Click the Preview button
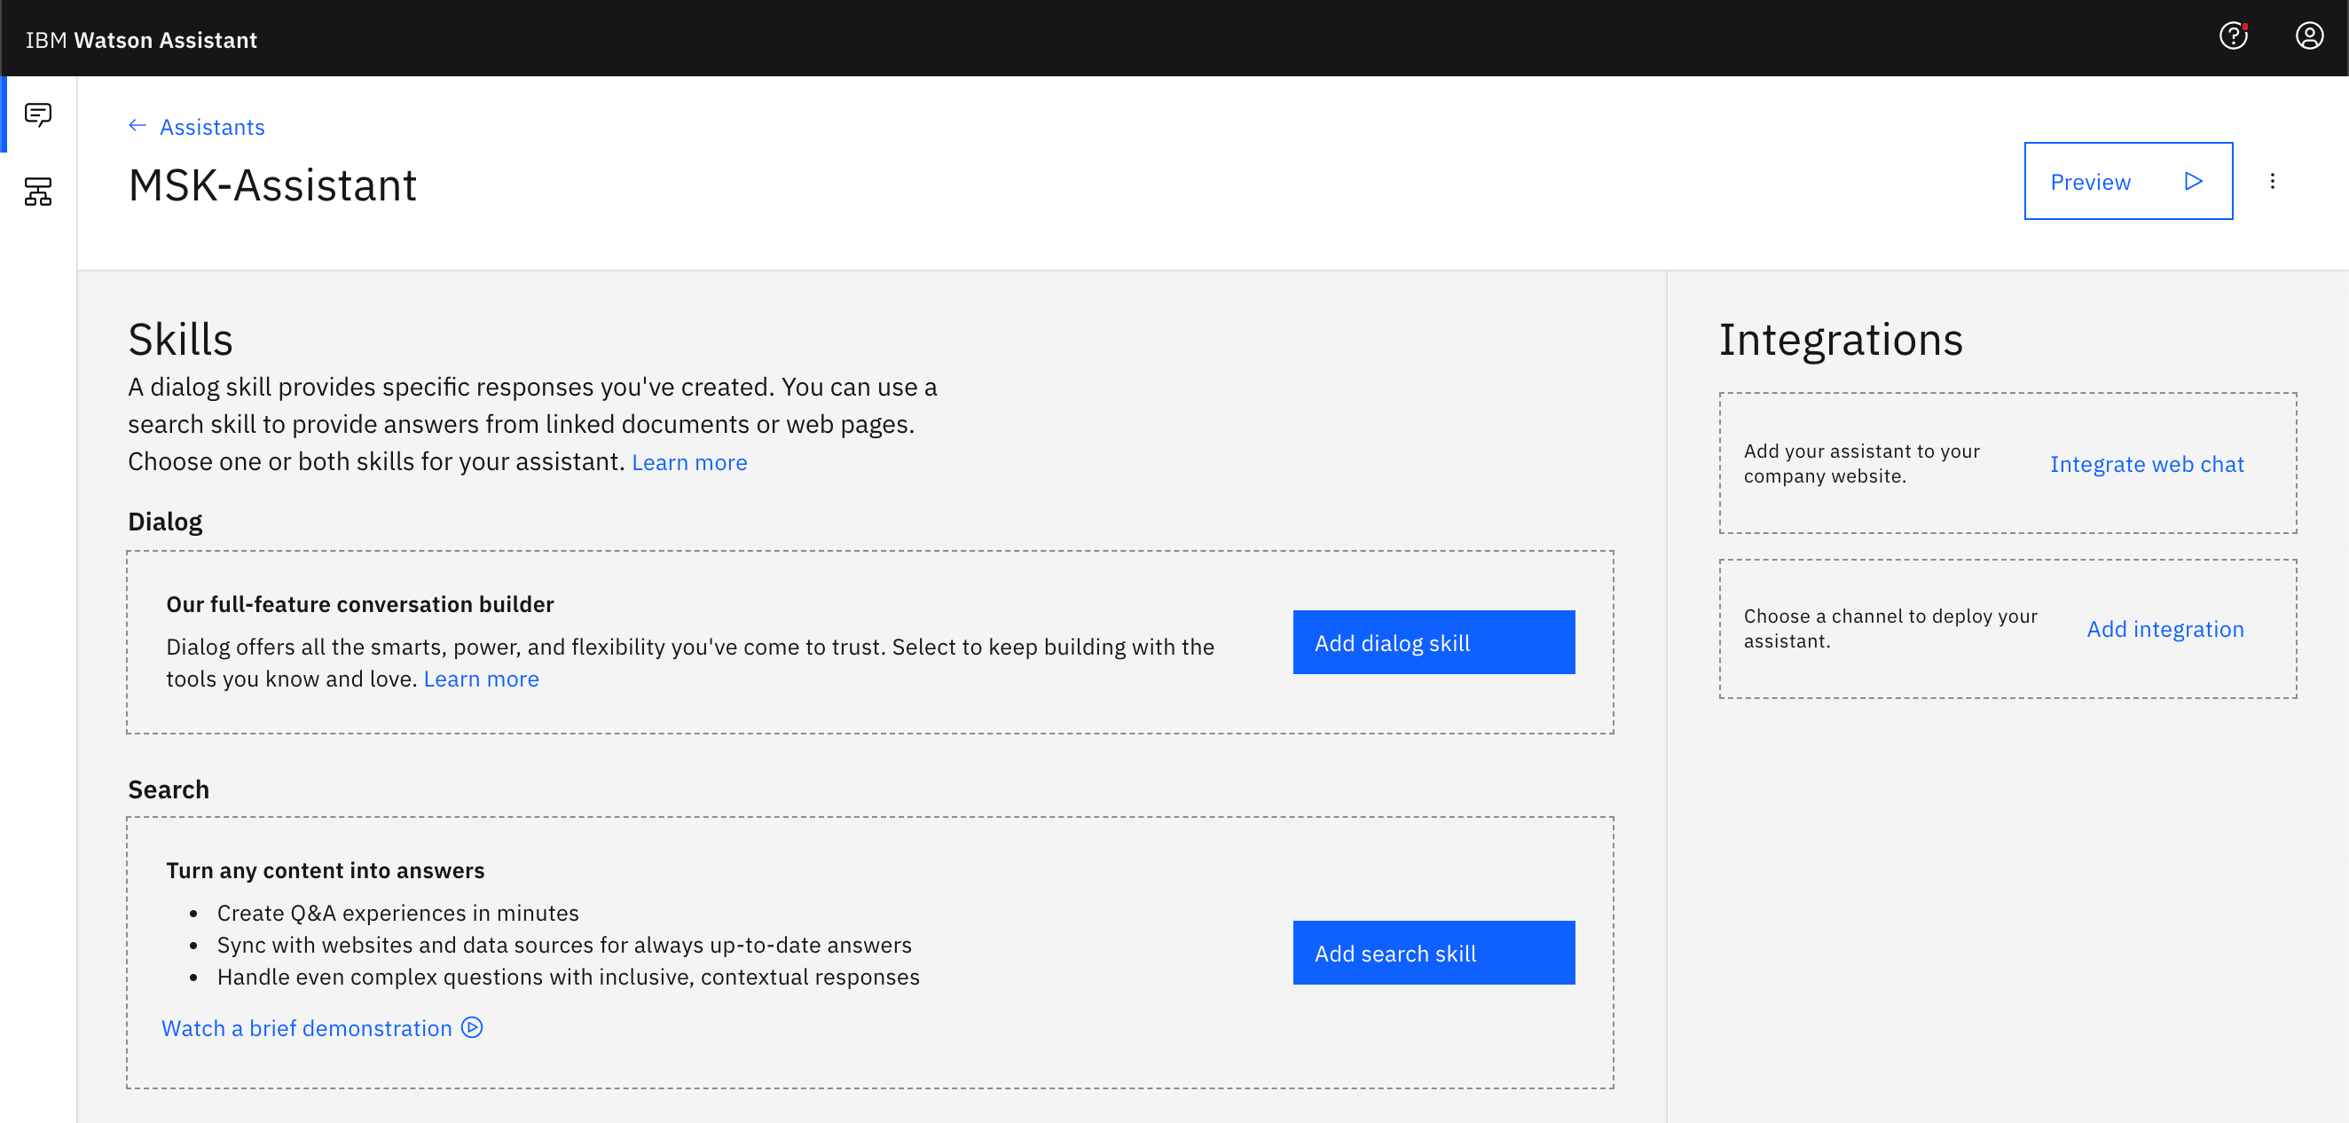 pos(2128,181)
